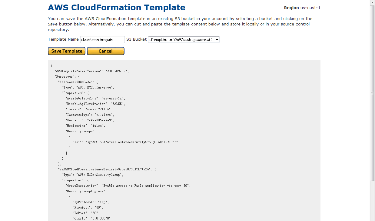Click the Save Template button
Screen dimensions: 375x221
[67, 51]
